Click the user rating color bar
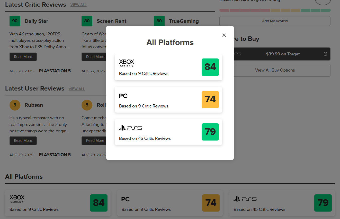Viewport: 340px width, 219px height. tap(275, 10)
